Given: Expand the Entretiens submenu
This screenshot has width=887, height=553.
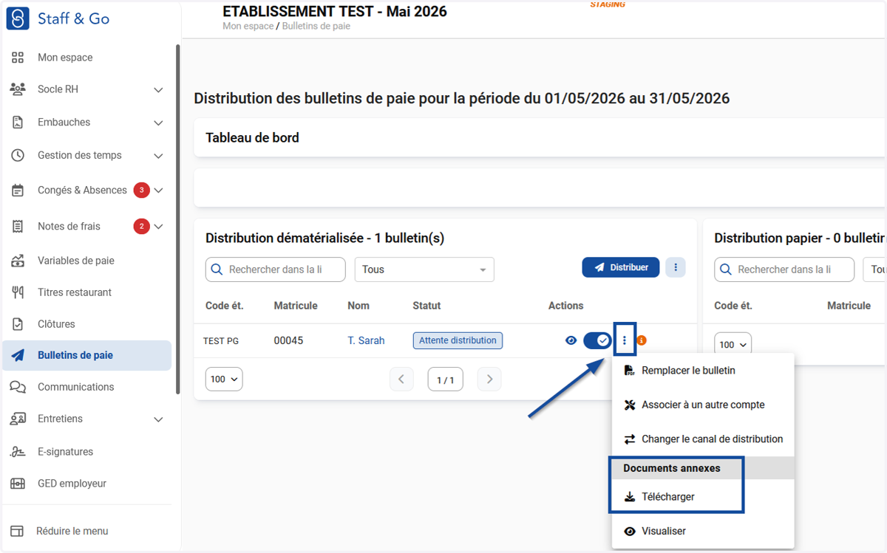Looking at the screenshot, I should pos(158,419).
